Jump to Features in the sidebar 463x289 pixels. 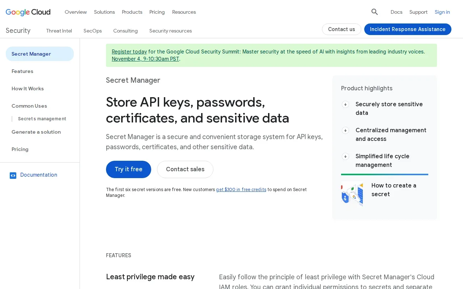22,71
